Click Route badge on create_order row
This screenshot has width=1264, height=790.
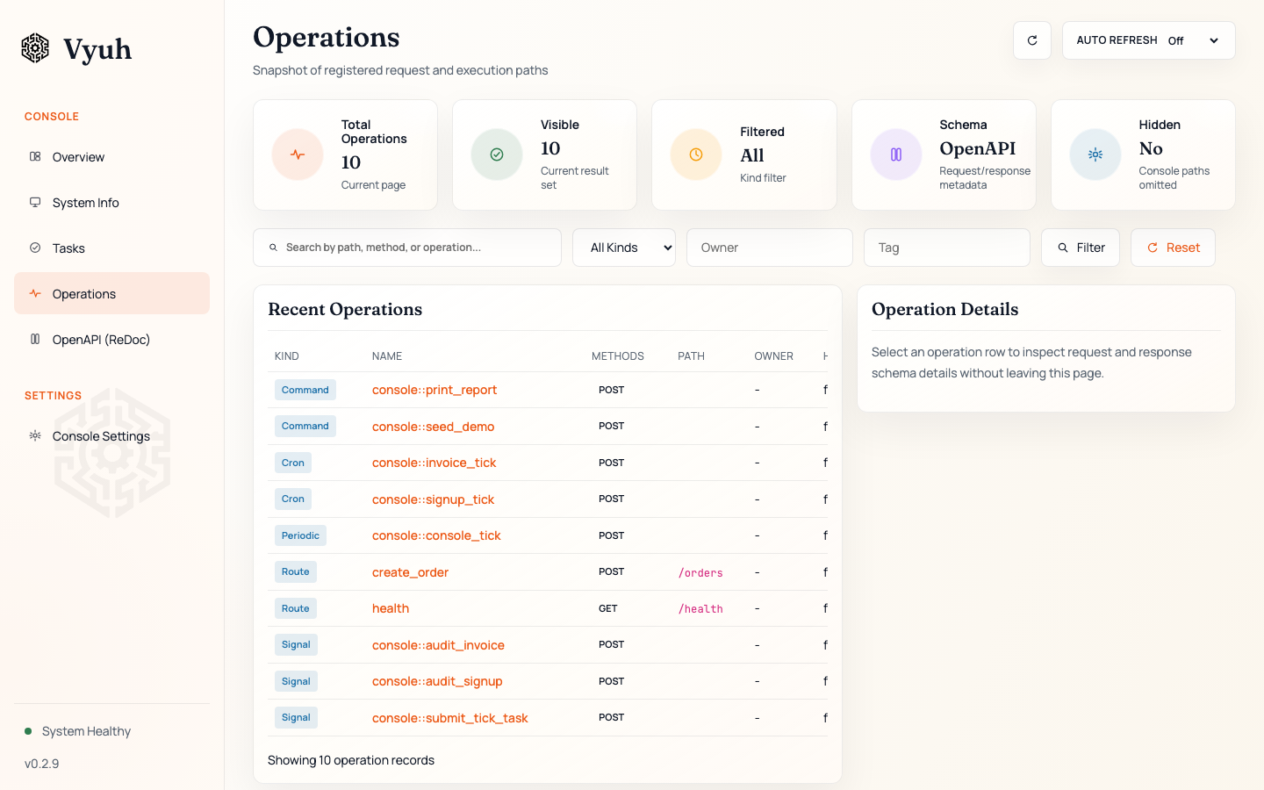[296, 571]
